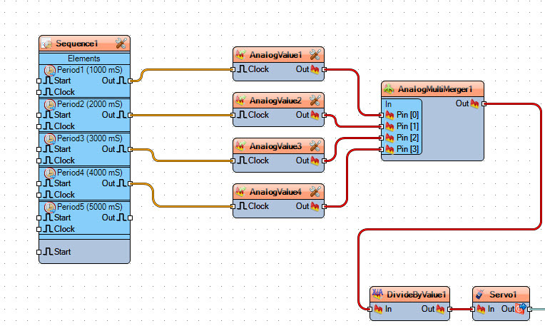The width and height of the screenshot is (545, 331).
Task: Click AnalogValue3 Out pin connector
Action: pos(324,161)
